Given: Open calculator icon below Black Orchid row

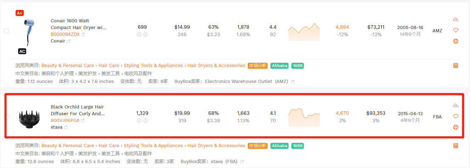Looking at the screenshot, I should pos(455,146).
